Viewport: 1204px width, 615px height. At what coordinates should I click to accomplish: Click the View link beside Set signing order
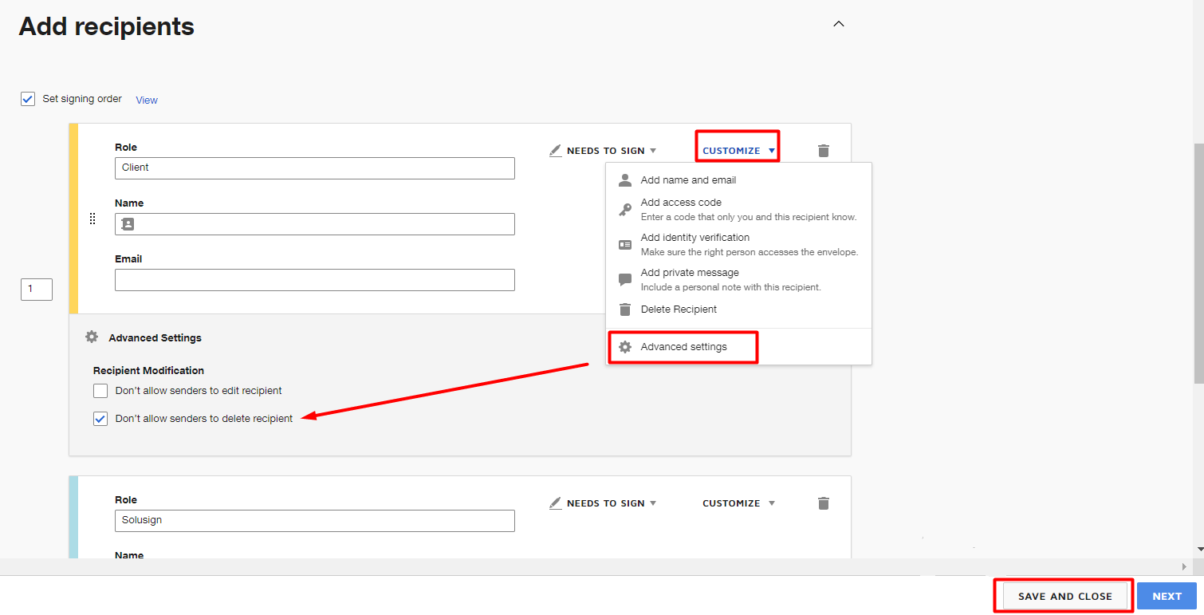147,99
